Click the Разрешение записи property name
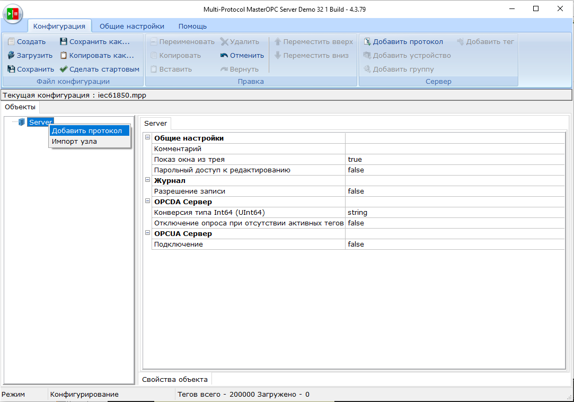This screenshot has width=574, height=402. tap(190, 191)
